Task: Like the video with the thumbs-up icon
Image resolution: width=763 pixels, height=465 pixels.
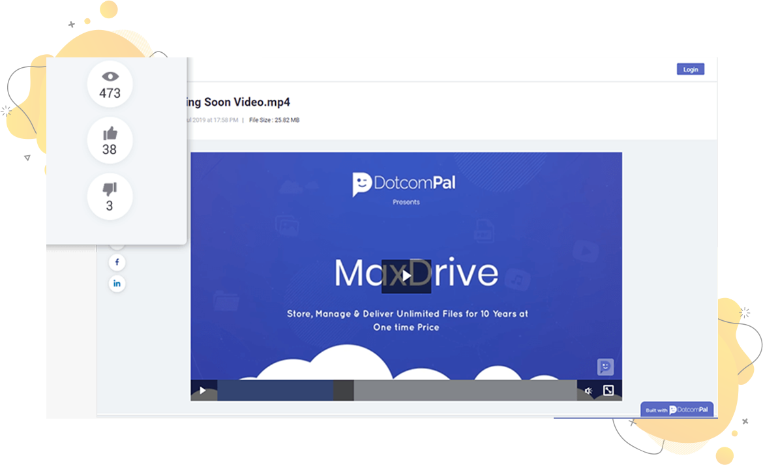Action: pyautogui.click(x=110, y=134)
